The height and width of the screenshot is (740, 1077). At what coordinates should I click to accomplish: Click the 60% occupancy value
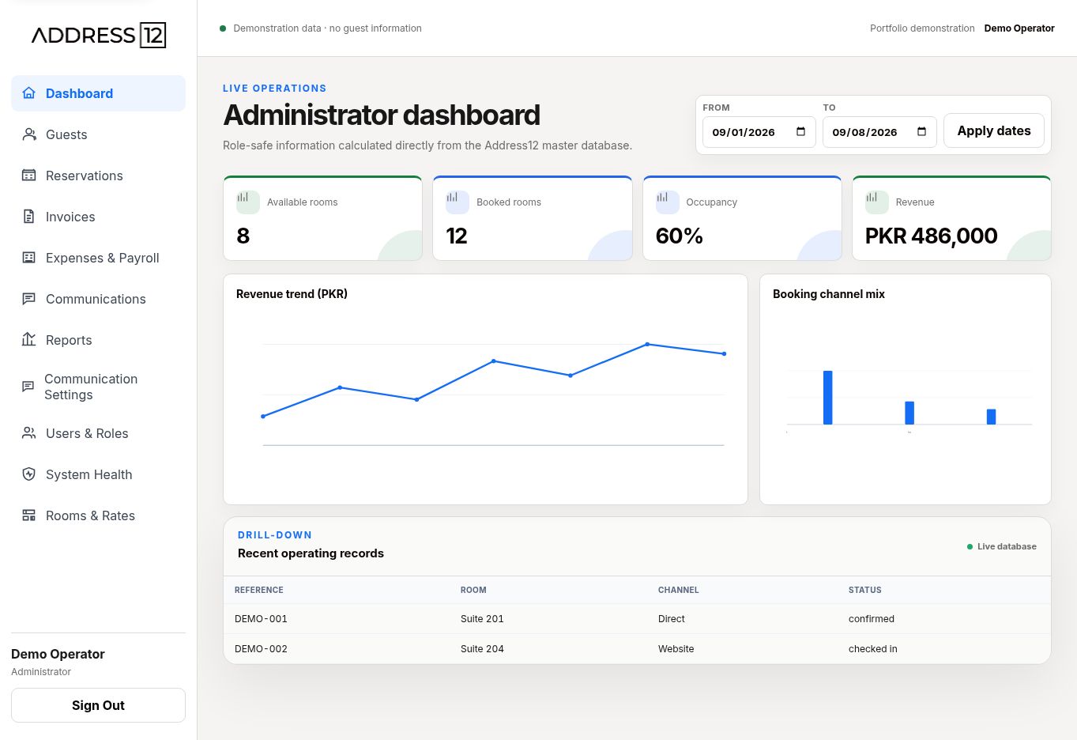click(680, 236)
